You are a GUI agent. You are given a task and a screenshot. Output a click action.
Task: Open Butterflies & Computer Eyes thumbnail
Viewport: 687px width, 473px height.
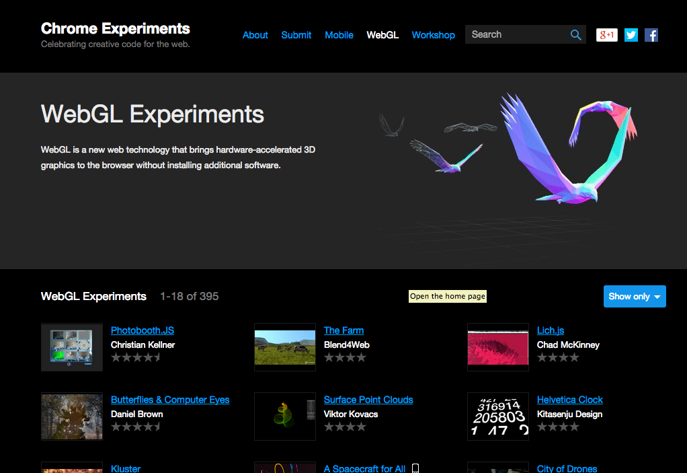pyautogui.click(x=72, y=416)
